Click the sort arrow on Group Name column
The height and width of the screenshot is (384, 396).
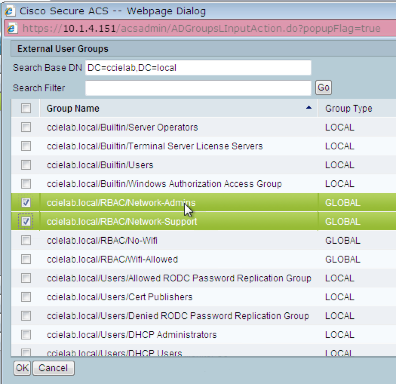click(308, 108)
